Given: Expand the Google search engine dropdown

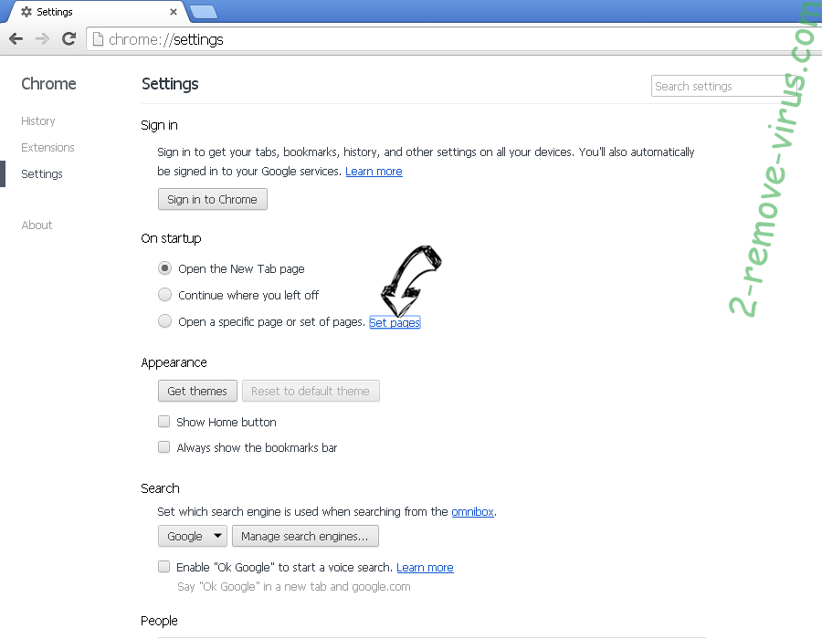Looking at the screenshot, I should [x=193, y=536].
